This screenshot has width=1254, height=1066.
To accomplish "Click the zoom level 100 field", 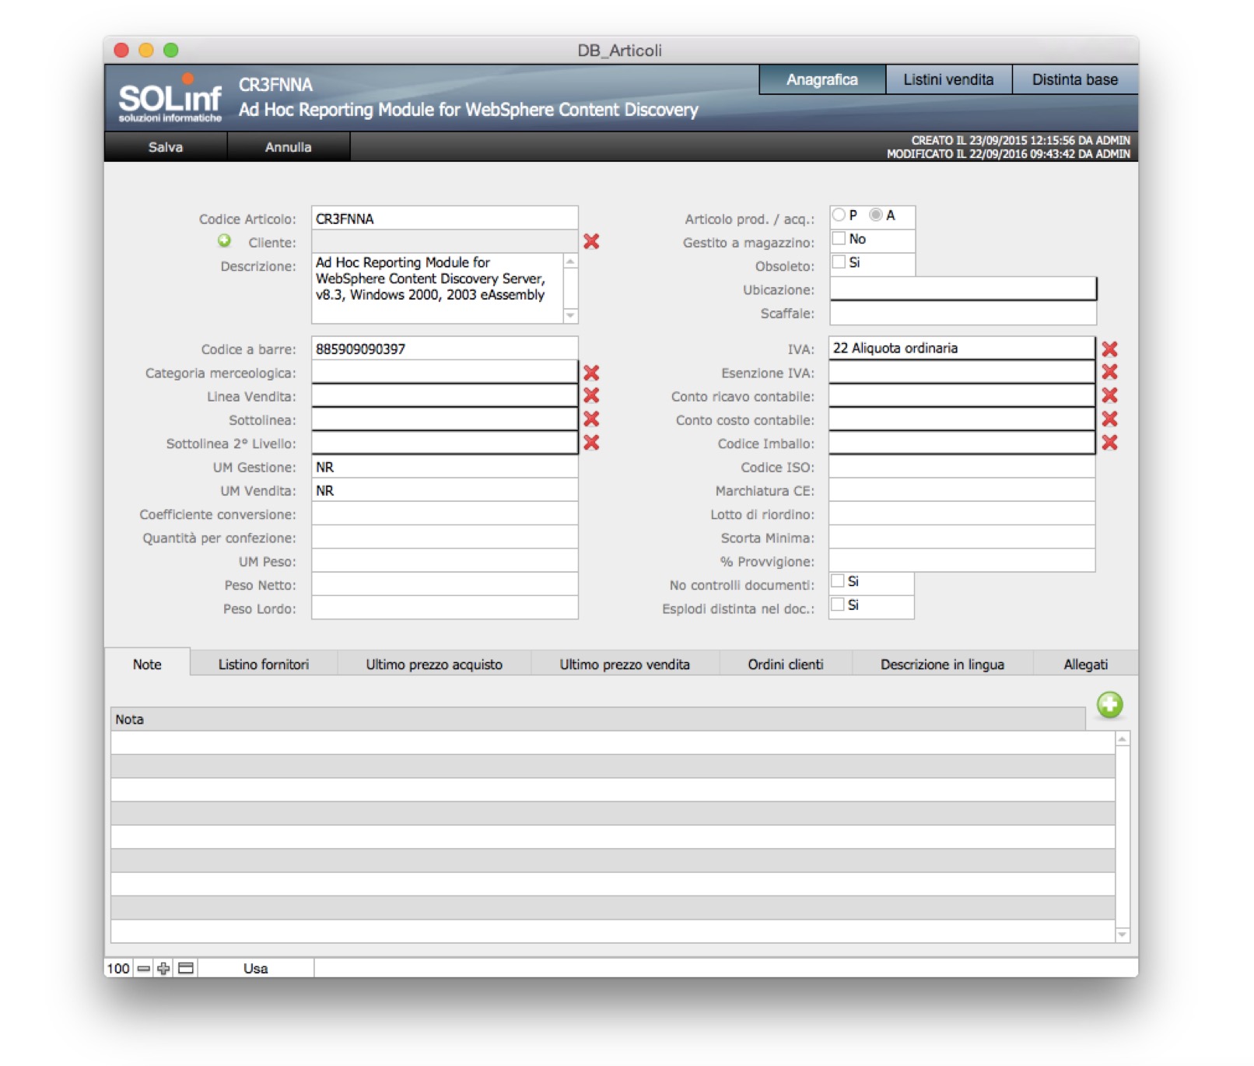I will [x=118, y=969].
